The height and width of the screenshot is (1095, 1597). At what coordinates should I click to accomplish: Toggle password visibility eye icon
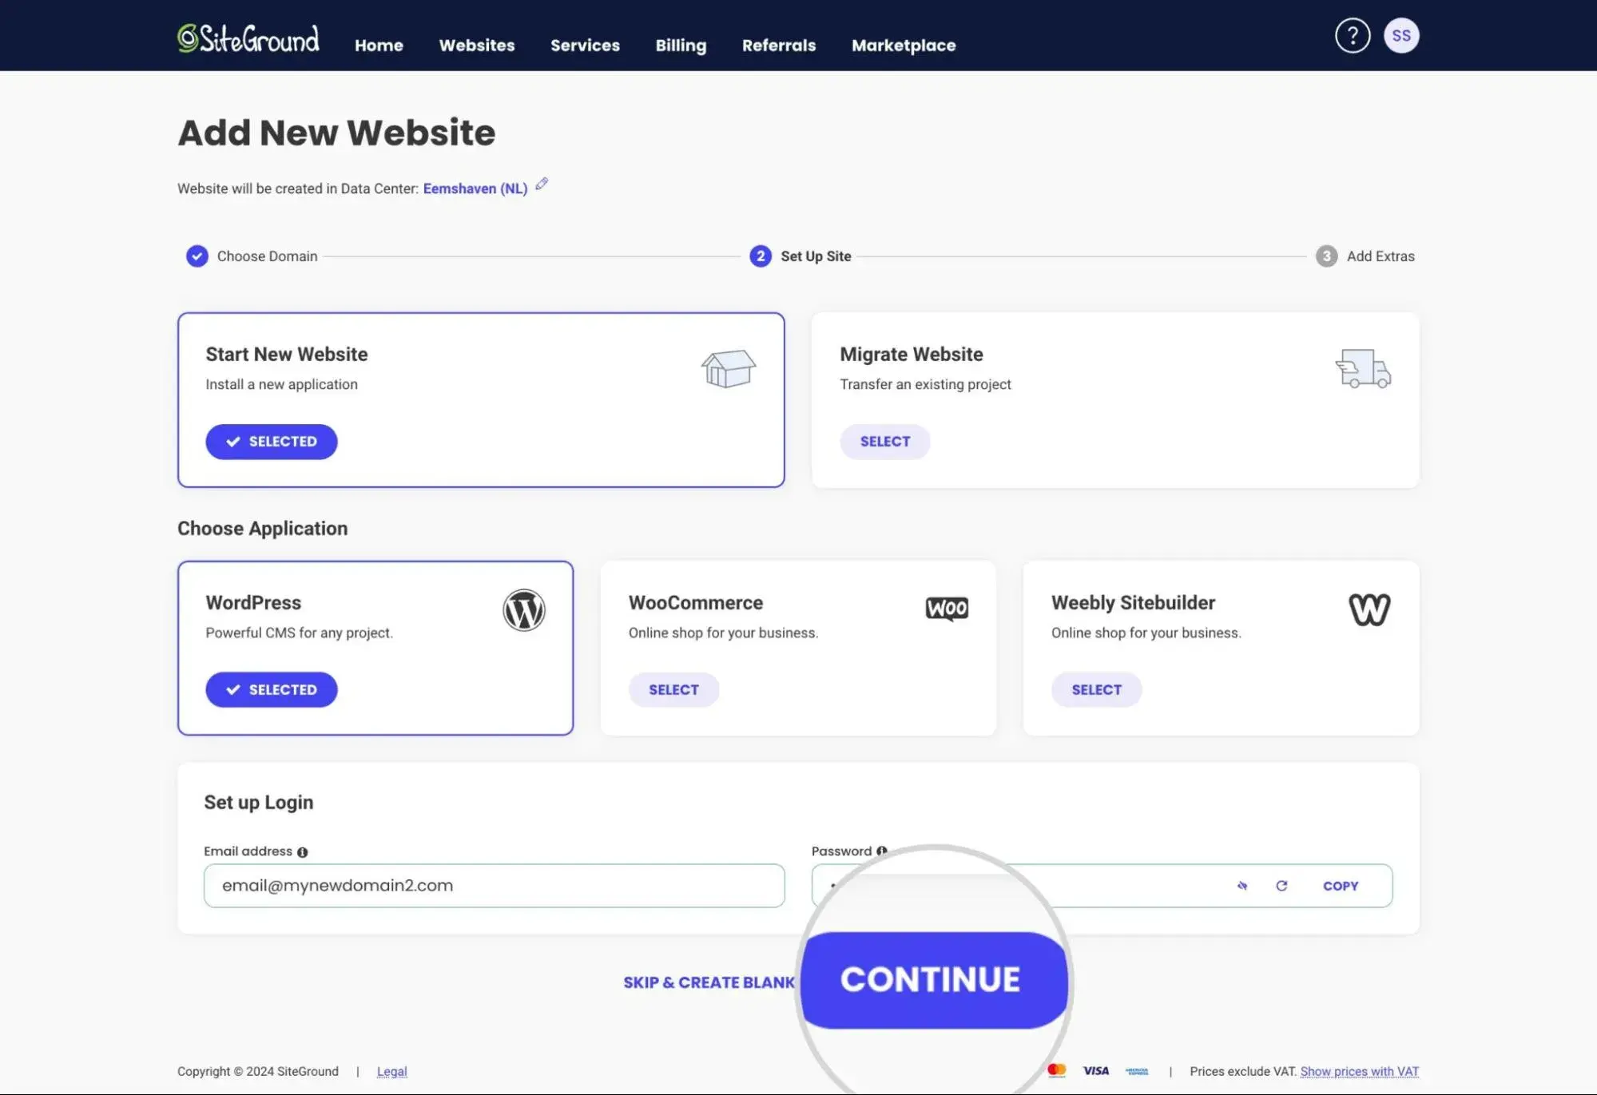click(x=1241, y=886)
